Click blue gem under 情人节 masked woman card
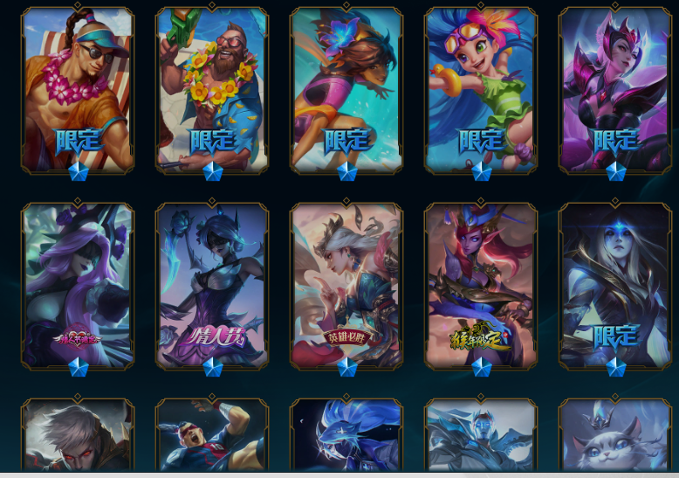Viewport: 679px width, 478px height. (213, 367)
